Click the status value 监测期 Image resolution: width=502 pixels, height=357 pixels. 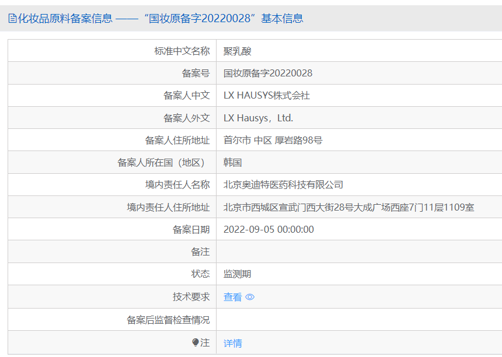(x=238, y=274)
